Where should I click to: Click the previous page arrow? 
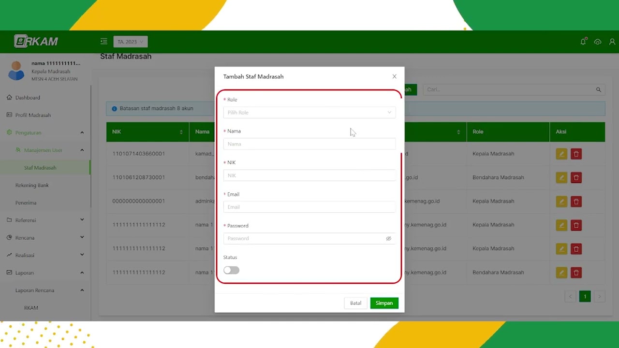coord(570,296)
